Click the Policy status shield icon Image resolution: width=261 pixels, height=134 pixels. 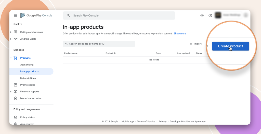(16, 118)
